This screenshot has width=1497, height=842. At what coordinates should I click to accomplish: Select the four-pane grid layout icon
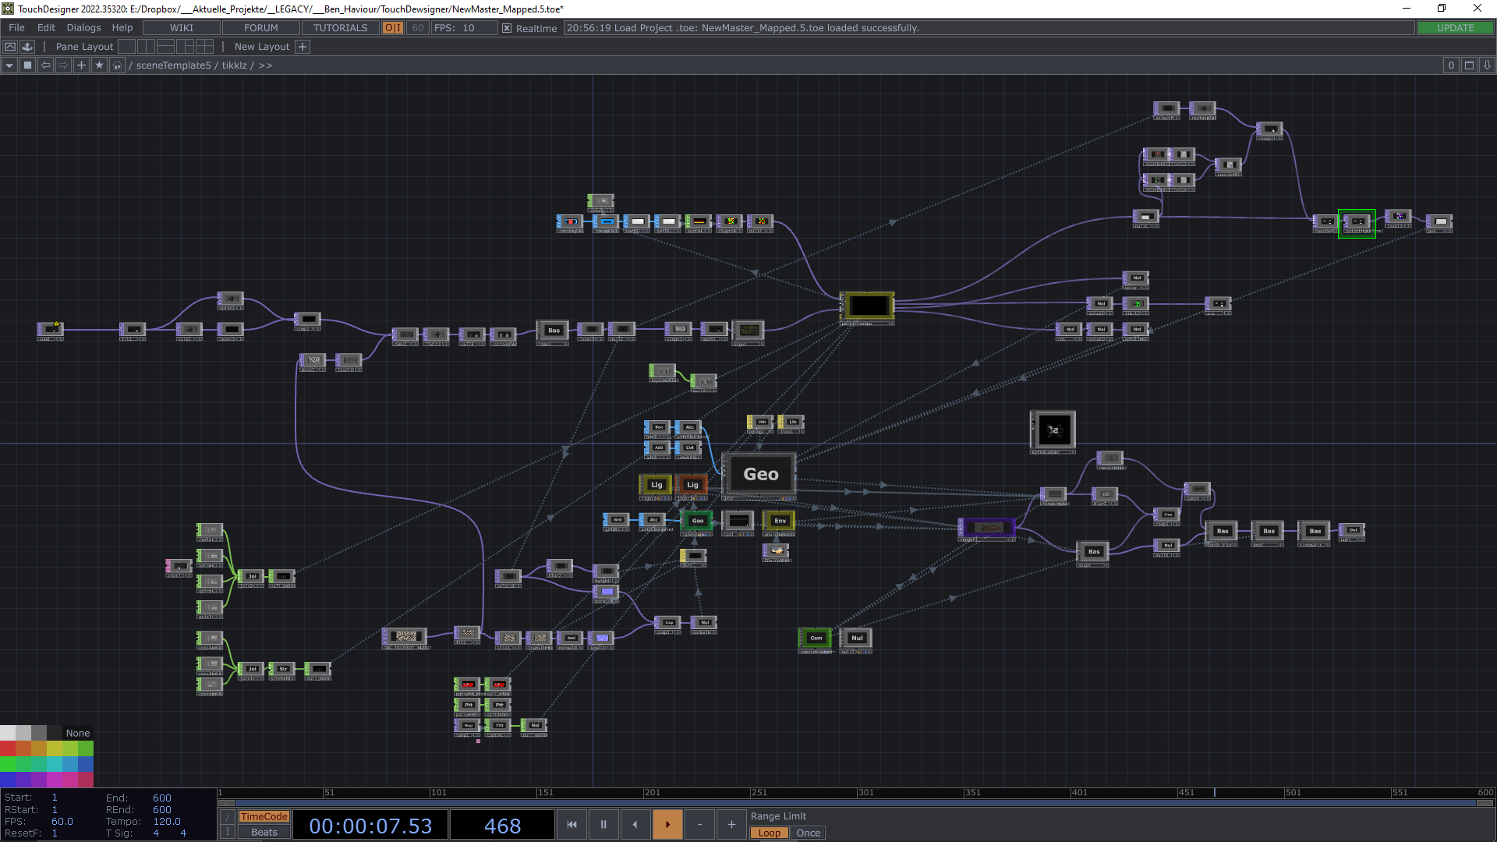(x=204, y=47)
